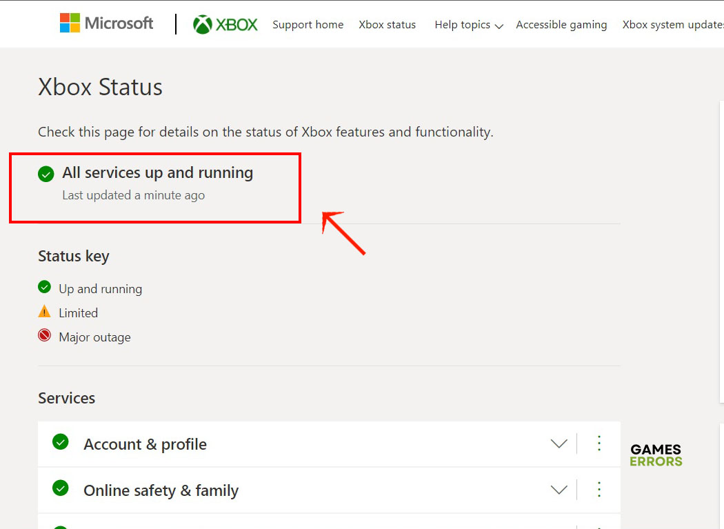Click the 'Up and running' key label
Viewport: 724px width, 529px height.
101,289
